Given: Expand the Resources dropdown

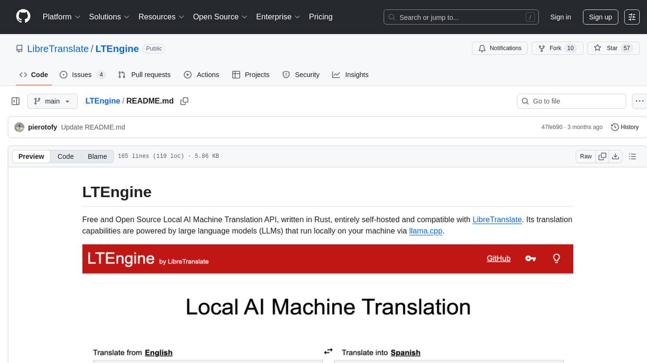Looking at the screenshot, I should [x=161, y=17].
